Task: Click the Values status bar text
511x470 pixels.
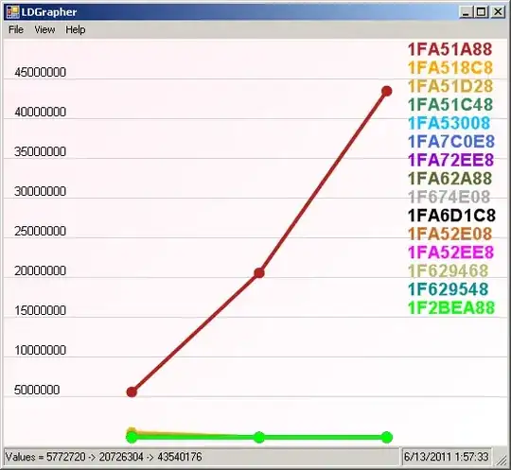Action: coord(103,457)
